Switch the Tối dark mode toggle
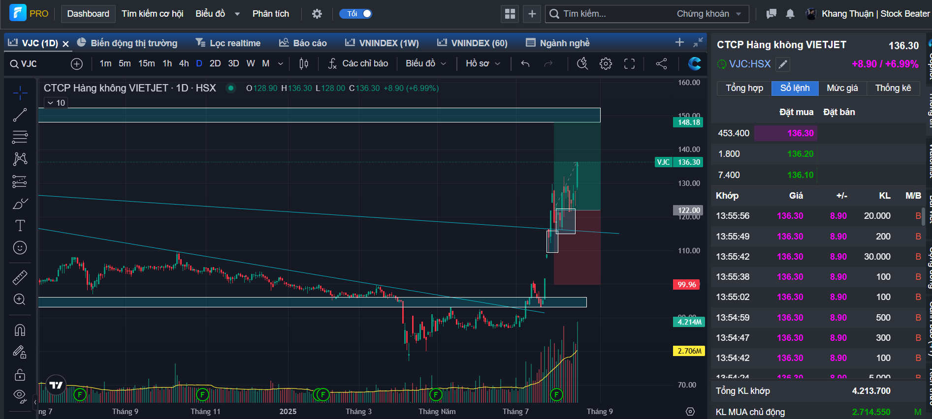 pos(355,14)
